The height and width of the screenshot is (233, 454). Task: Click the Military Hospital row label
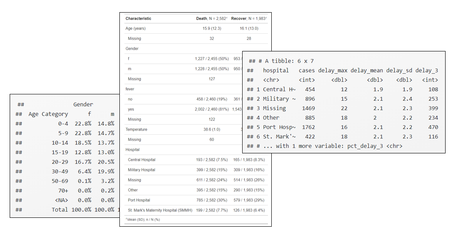[142, 170]
